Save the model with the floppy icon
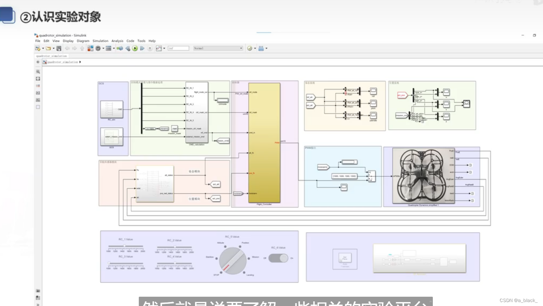The height and width of the screenshot is (306, 543). [x=59, y=48]
